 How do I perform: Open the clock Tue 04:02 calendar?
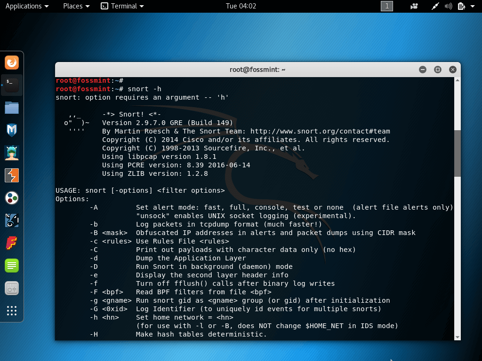pyautogui.click(x=241, y=6)
